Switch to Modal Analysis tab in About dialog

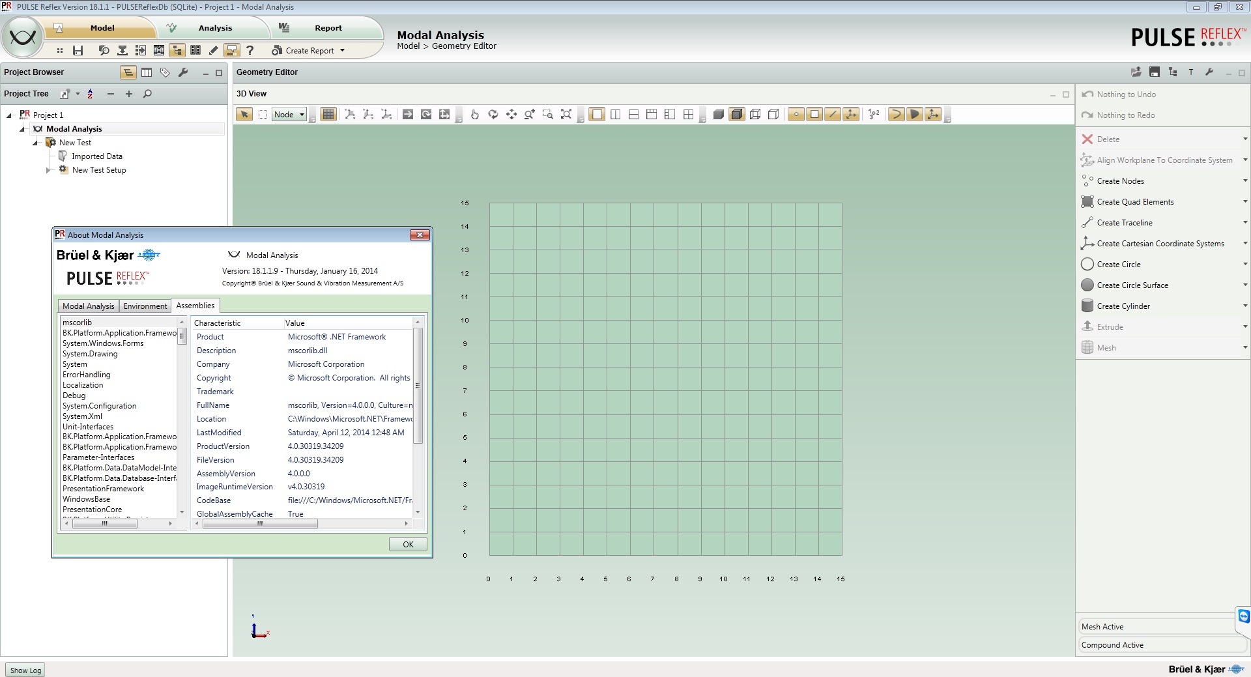pyautogui.click(x=88, y=306)
